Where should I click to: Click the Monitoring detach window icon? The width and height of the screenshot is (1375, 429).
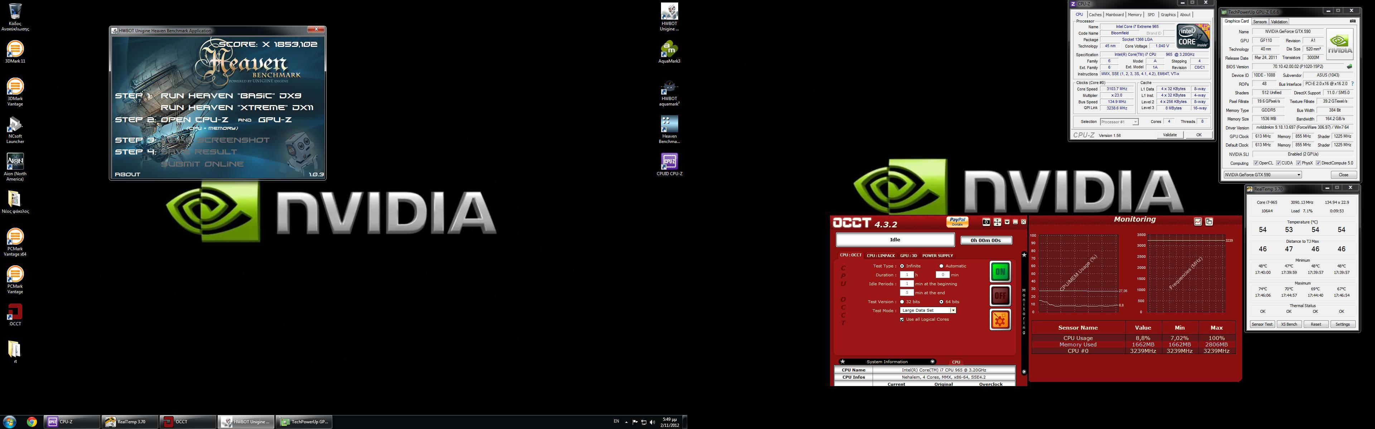pos(1209,222)
